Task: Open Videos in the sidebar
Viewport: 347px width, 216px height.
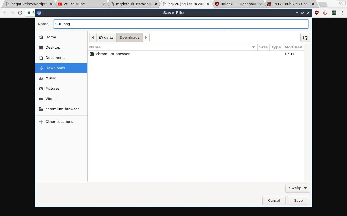Action: click(x=61, y=99)
